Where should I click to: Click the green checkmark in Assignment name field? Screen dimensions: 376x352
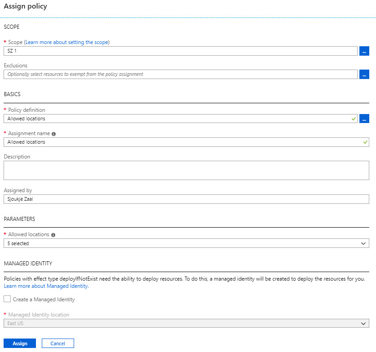(365, 142)
